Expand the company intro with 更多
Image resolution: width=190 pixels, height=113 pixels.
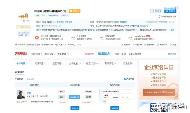(x=172, y=30)
